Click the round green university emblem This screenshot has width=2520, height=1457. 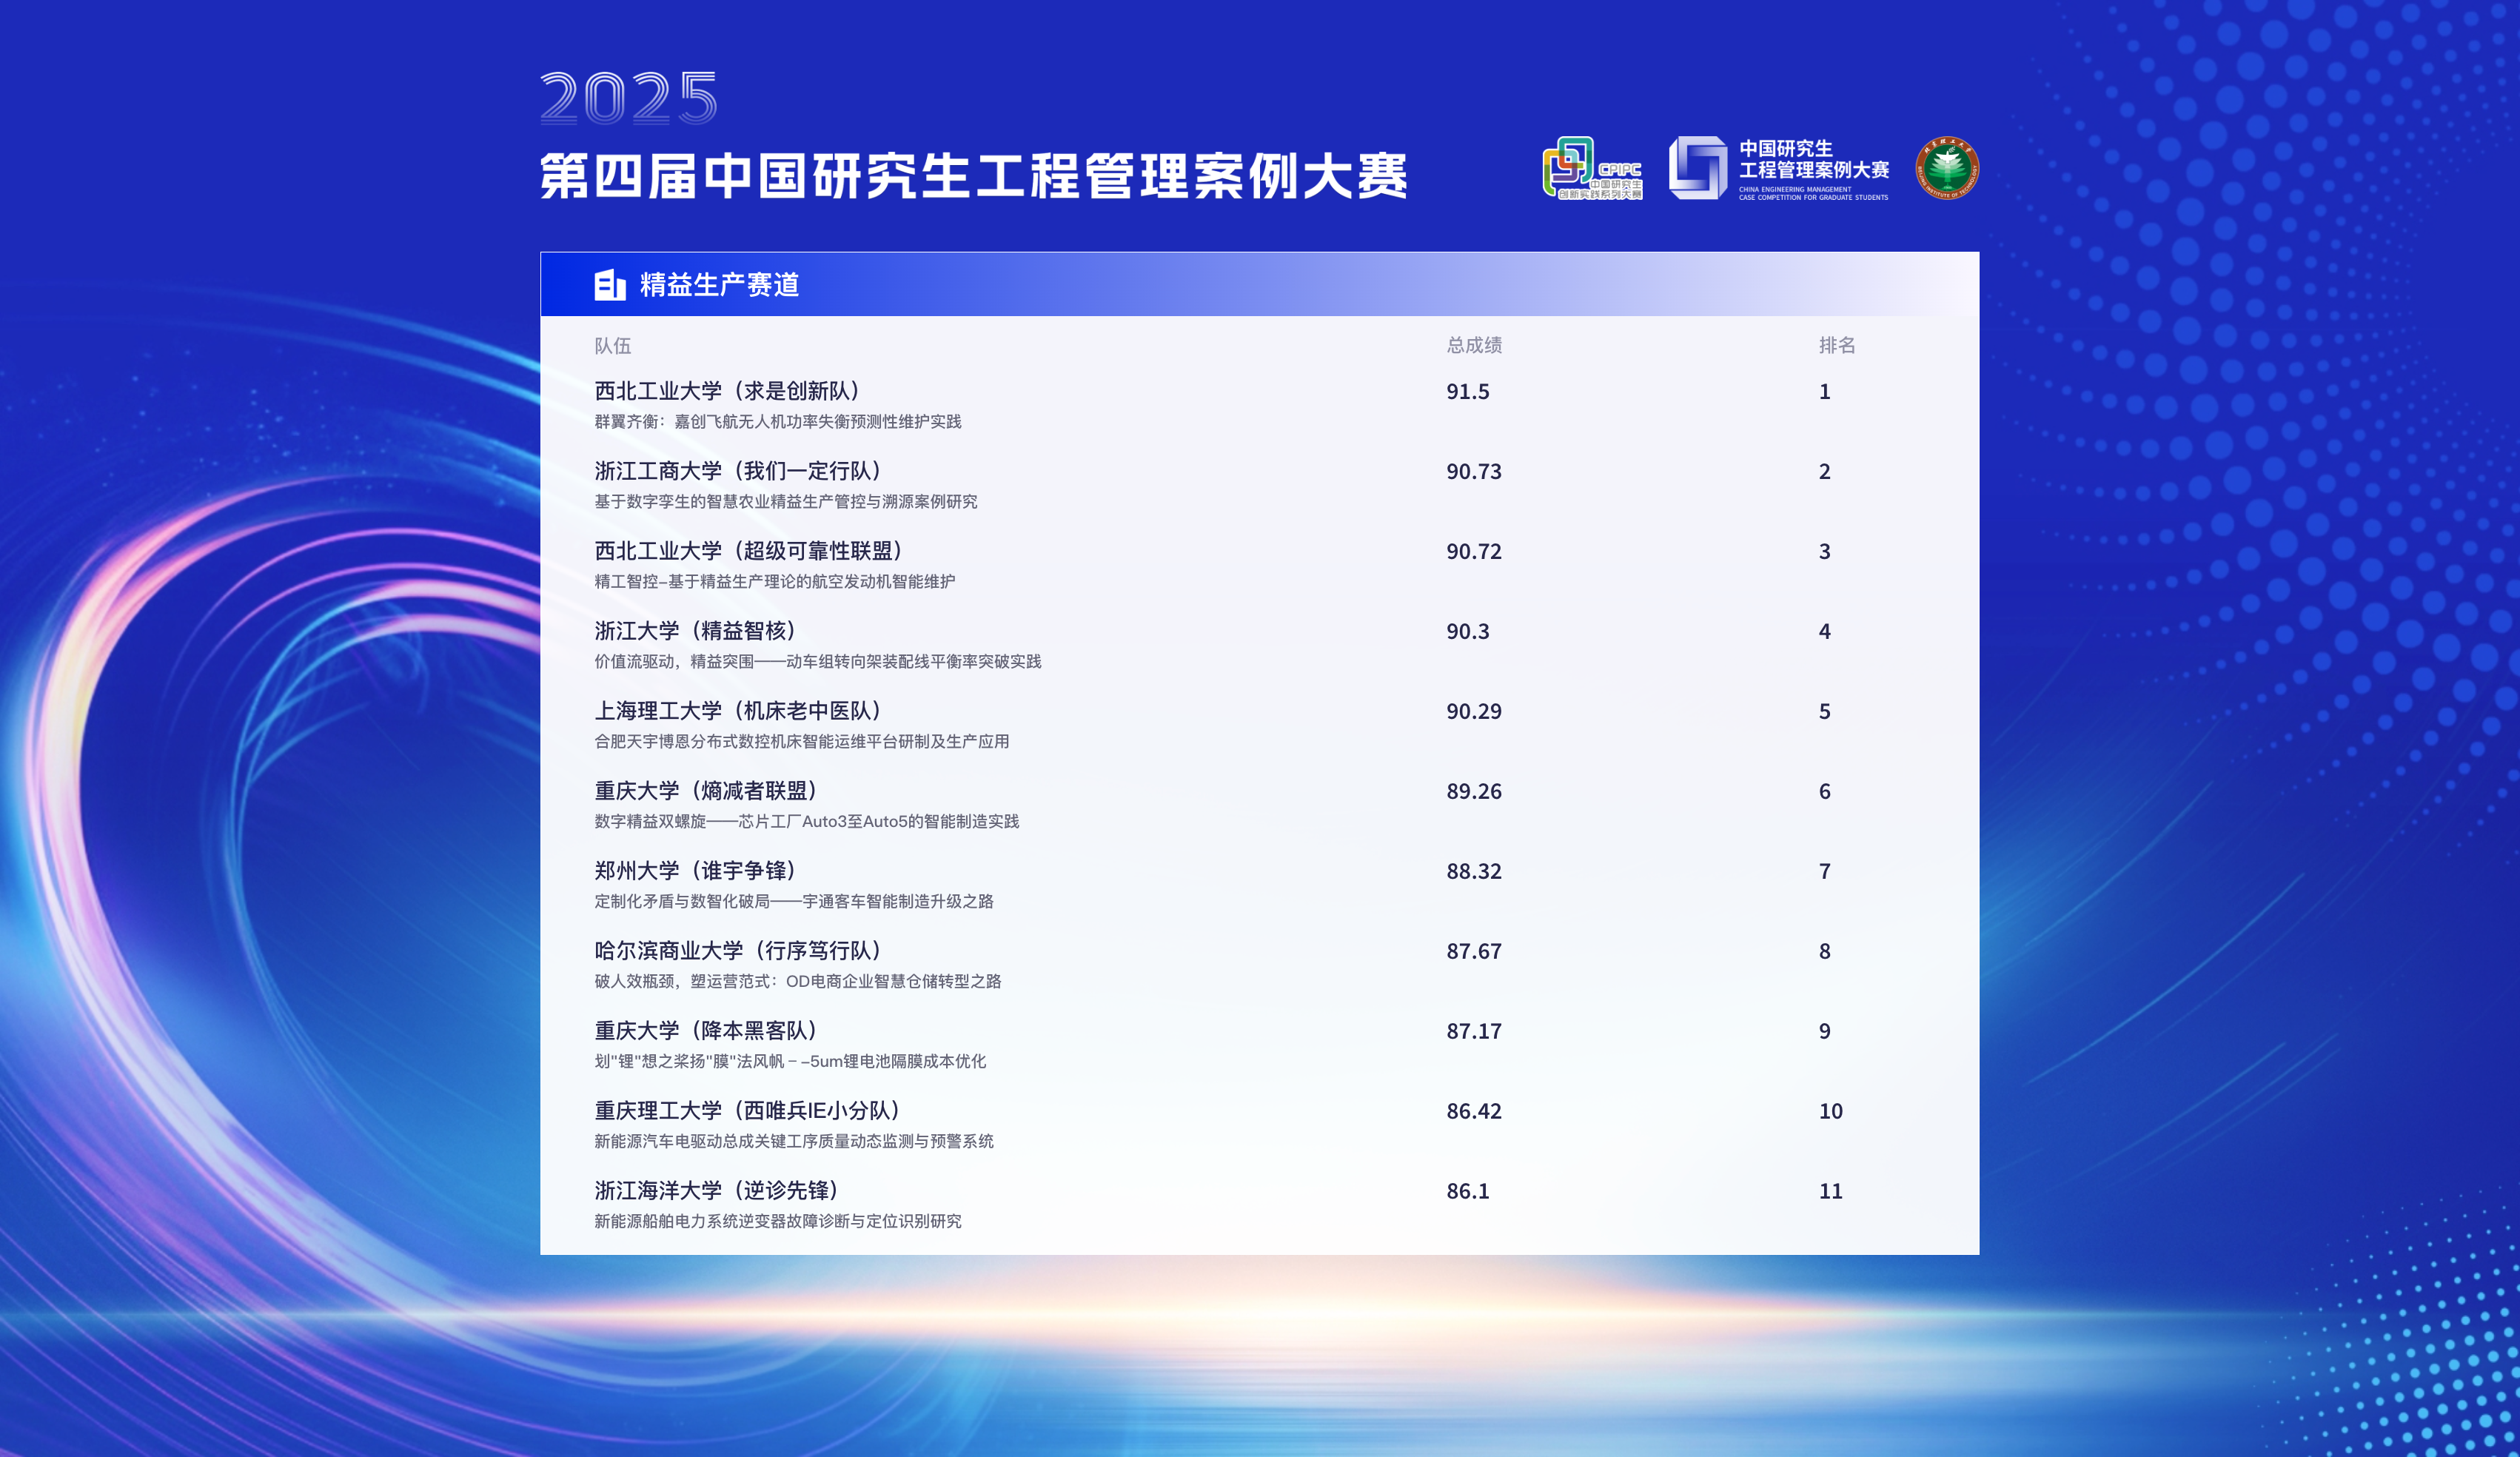1946,168
